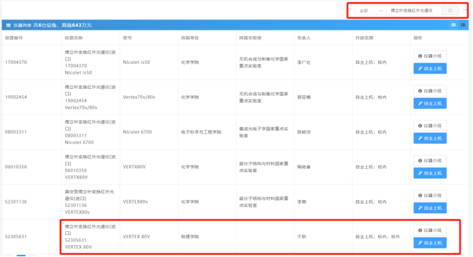Open 仪器介绍 for instrument S2305631

[x=430, y=231]
